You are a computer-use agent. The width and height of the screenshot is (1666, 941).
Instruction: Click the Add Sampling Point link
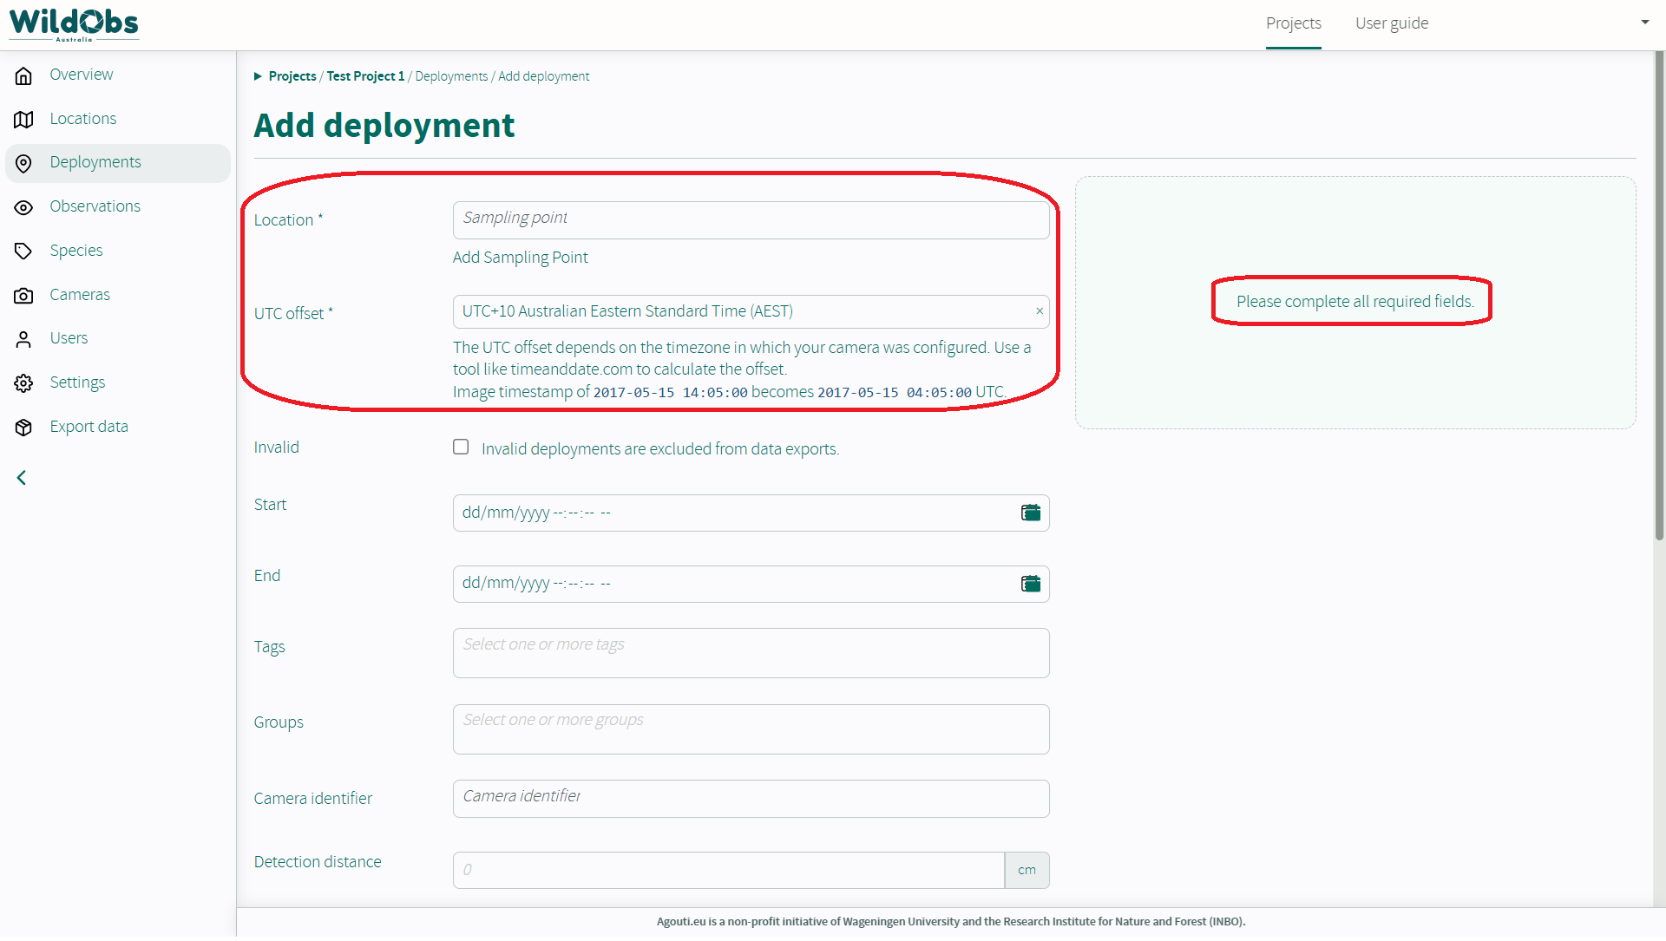click(x=520, y=258)
